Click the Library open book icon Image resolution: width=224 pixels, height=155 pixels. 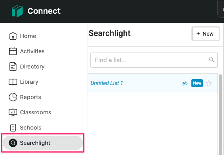(x=13, y=82)
